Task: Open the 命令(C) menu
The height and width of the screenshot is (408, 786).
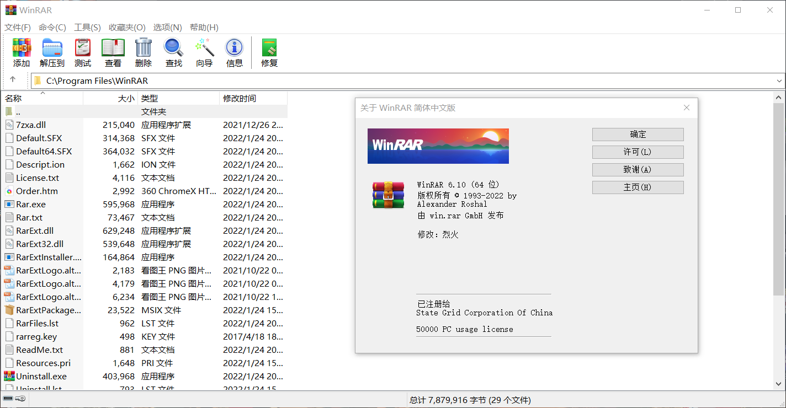Action: [52, 28]
